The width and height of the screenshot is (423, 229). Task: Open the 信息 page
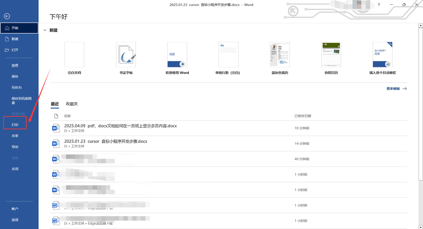click(x=15, y=65)
